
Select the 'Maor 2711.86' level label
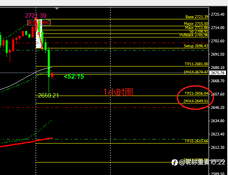click(x=196, y=28)
